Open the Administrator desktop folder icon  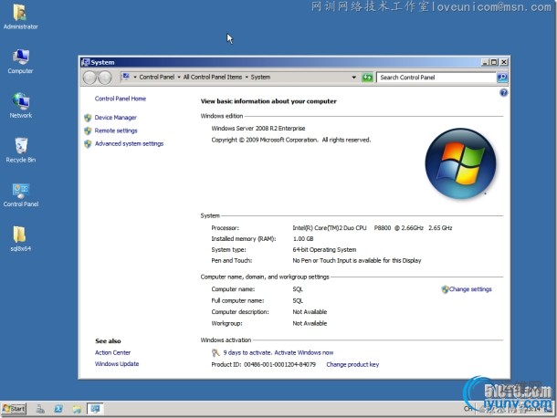[20, 16]
